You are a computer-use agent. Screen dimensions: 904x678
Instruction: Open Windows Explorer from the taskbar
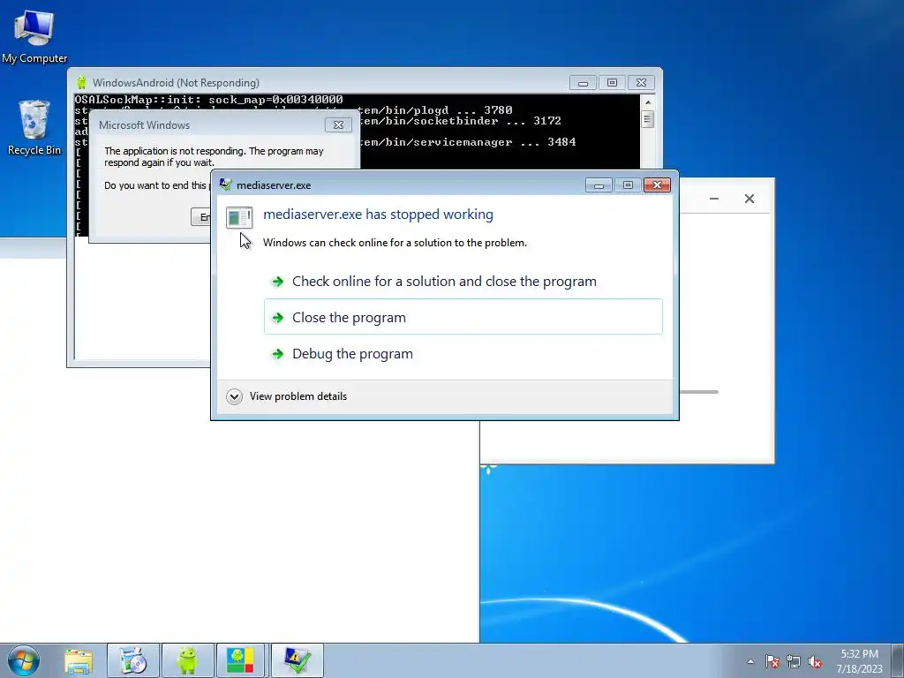tap(79, 660)
